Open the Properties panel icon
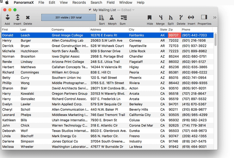The image size is (234, 158). point(204,17)
